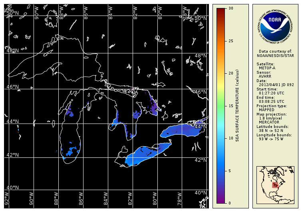Click the 'MAPPED' projection type value
Viewport: 302px width, 212px height.
266,110
